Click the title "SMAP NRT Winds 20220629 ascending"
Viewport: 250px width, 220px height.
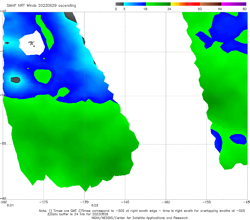click(41, 5)
